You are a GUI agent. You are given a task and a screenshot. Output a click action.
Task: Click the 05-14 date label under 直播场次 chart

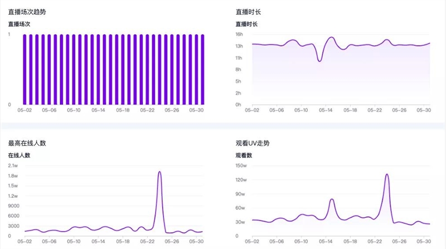click(98, 110)
